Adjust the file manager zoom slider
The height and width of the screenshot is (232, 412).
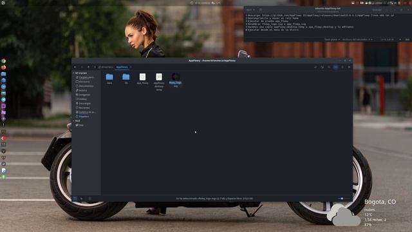[344, 198]
